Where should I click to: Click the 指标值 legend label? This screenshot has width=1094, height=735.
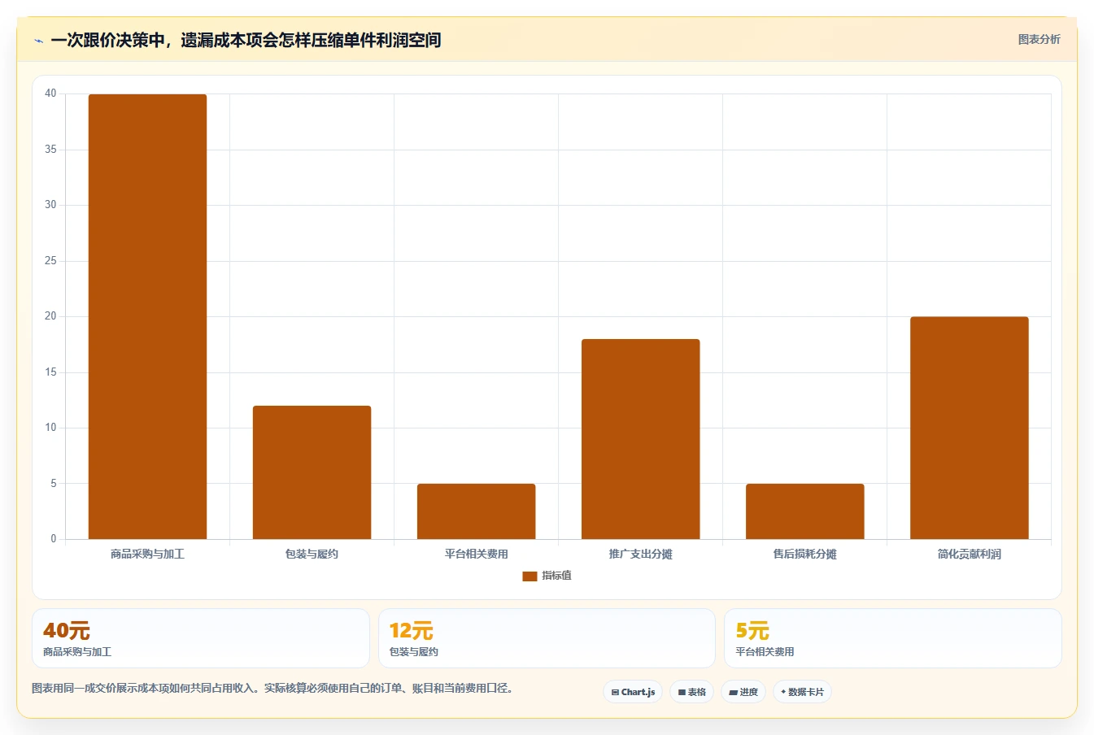[x=557, y=576]
